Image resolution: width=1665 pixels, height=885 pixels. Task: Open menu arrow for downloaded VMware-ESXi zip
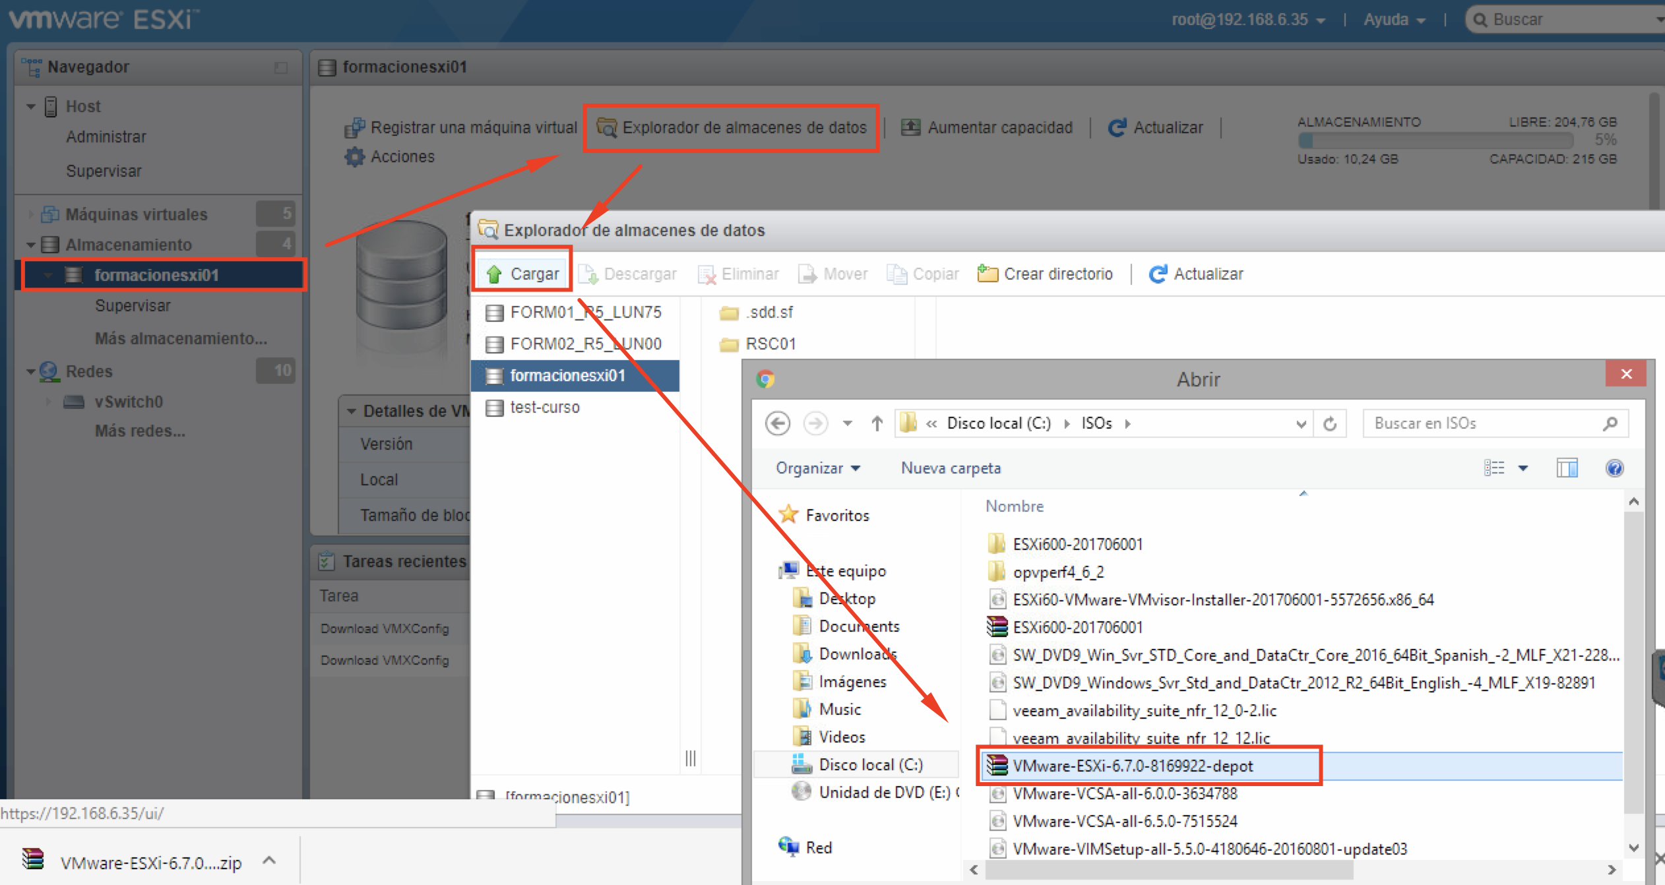(269, 861)
